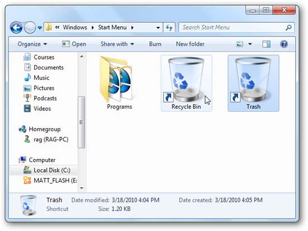Viewport: 308px width, 231px height.
Task: Open Help via question mark icon
Action: pos(284,44)
